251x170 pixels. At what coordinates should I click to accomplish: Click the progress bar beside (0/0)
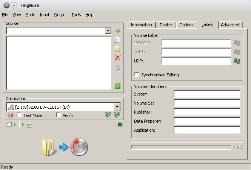(x=181, y=147)
